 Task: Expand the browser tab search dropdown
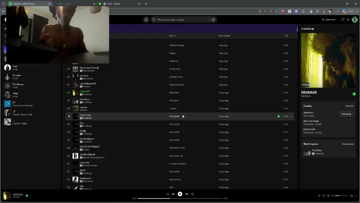pos(4,4)
